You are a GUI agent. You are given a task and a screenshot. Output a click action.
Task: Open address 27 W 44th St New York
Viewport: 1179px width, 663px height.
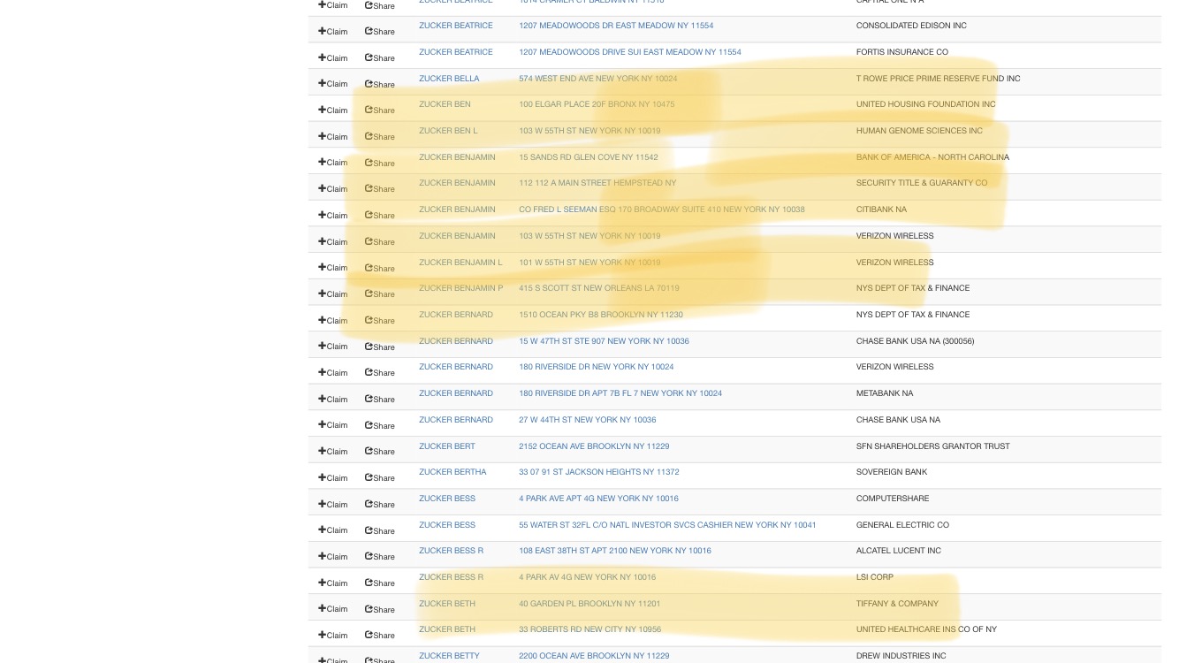click(x=588, y=420)
